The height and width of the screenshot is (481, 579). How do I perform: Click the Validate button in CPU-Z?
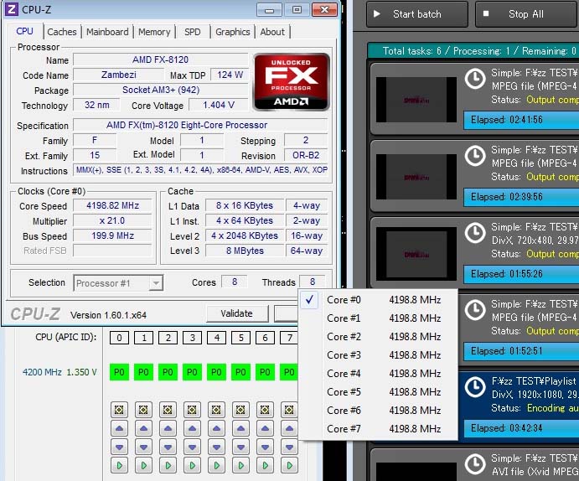237,313
